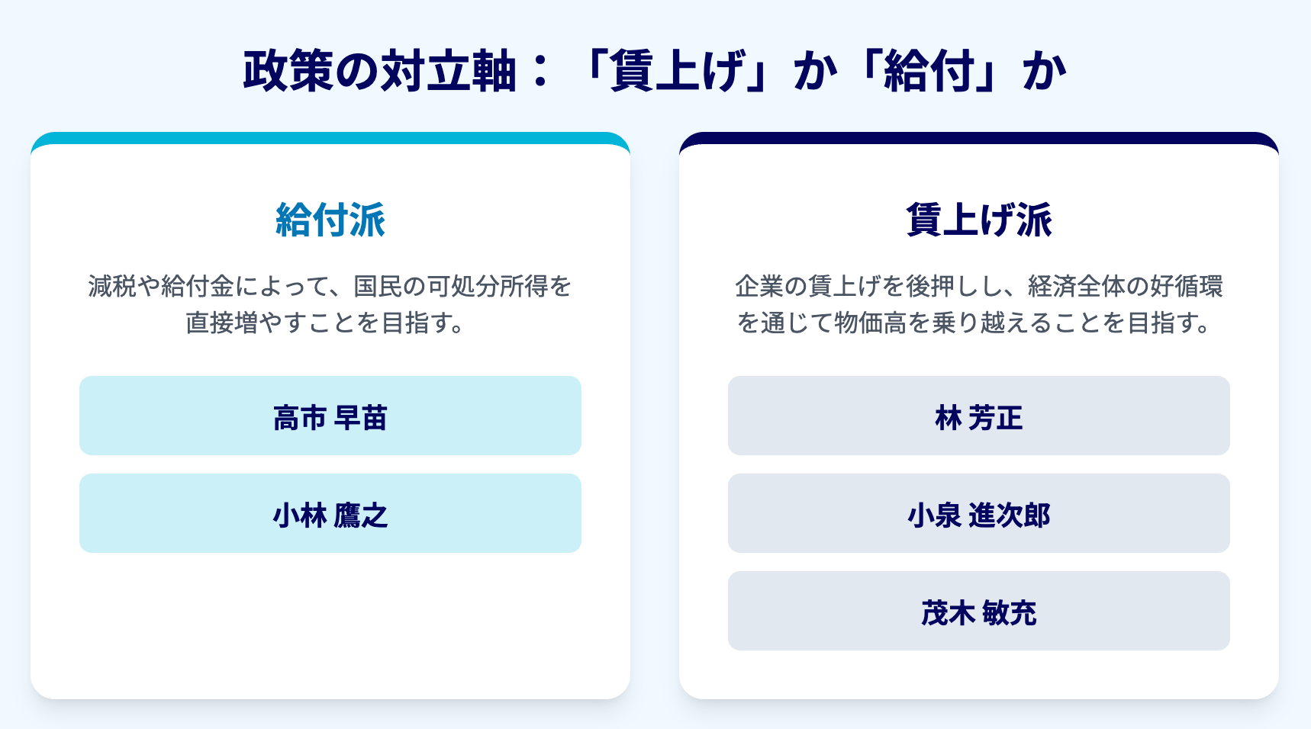This screenshot has width=1311, height=729.
Task: Click the 「給付」 phrase in the title
Action: click(928, 72)
